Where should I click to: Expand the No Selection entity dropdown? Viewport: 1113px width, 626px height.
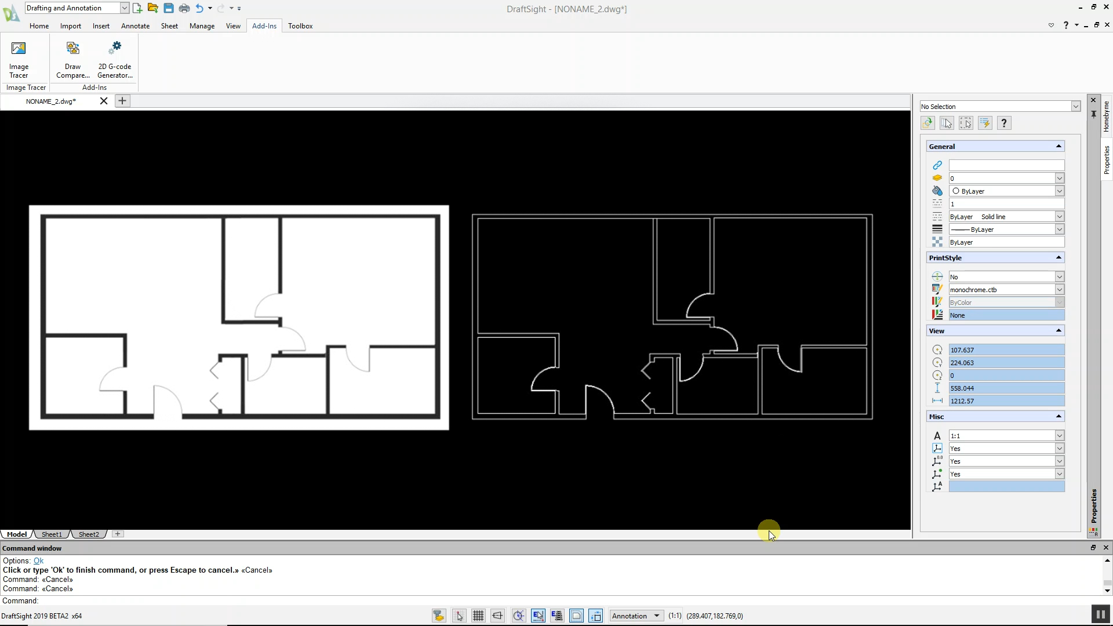point(1076,106)
